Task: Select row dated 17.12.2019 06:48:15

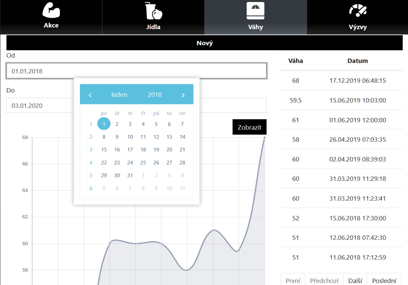Action: pyautogui.click(x=341, y=80)
